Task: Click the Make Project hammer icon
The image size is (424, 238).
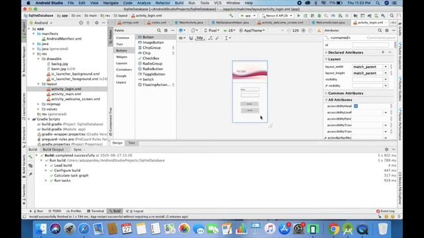Action: 231,16
